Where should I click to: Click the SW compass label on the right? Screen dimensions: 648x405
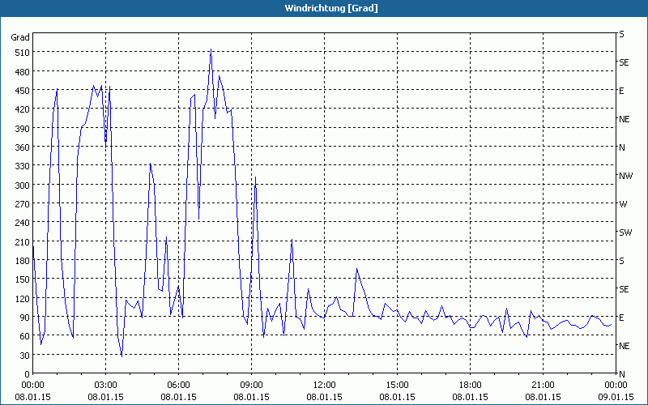click(625, 232)
